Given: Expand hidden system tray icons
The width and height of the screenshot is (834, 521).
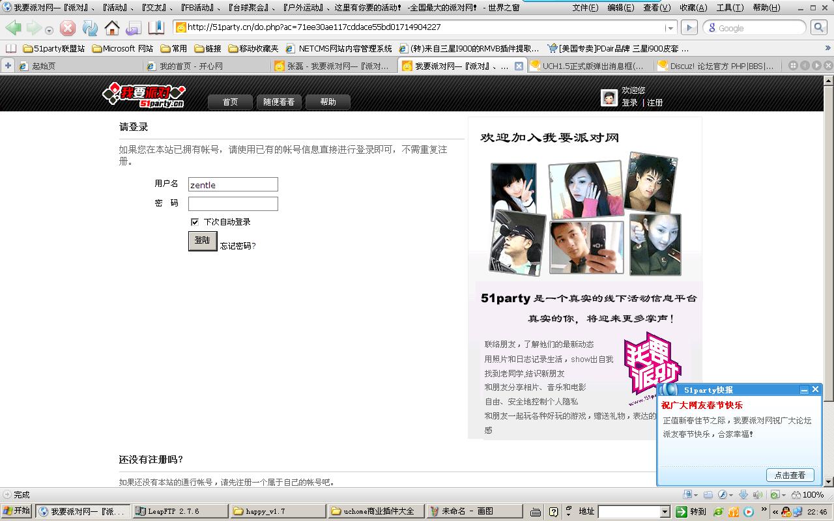Looking at the screenshot, I should 775,512.
